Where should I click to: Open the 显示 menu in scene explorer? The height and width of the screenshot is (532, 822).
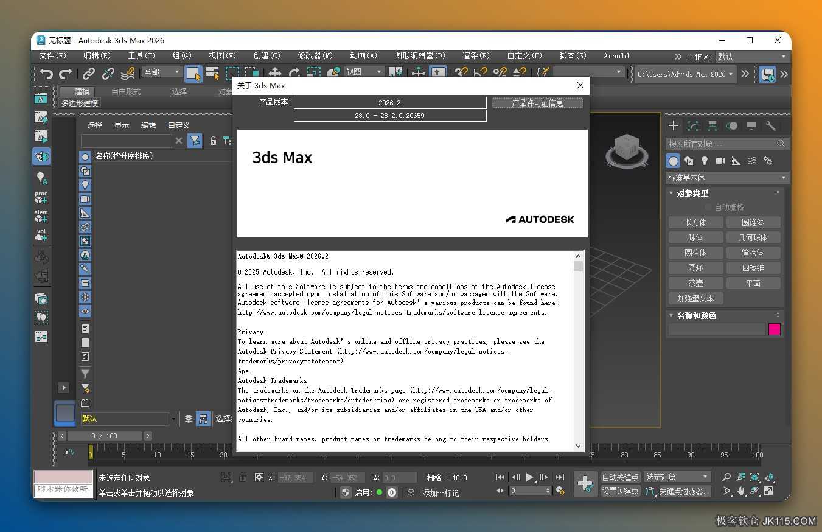(x=122, y=125)
